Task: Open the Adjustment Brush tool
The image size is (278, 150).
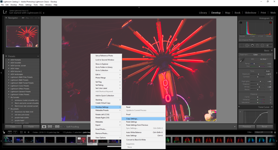Action: coord(269,45)
